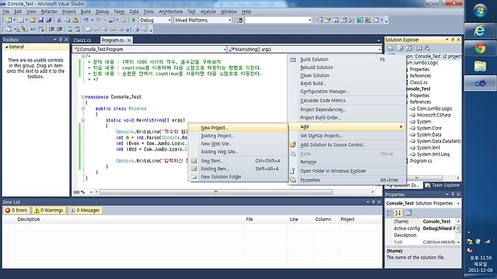
Task: Click the Copy toolbar icon
Action: click(x=67, y=20)
